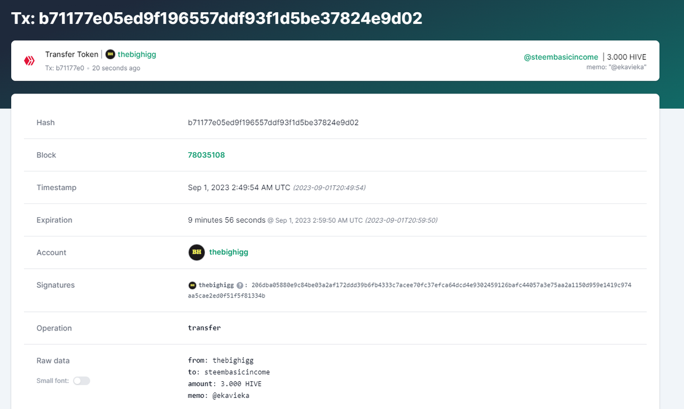
Task: Click the expiration '9 minutes 56 seconds' text
Action: pyautogui.click(x=227, y=220)
